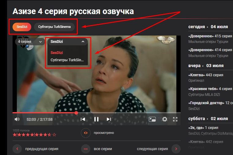Choose SesDizi option in dropdown list
The image size is (233, 155).
[57, 53]
